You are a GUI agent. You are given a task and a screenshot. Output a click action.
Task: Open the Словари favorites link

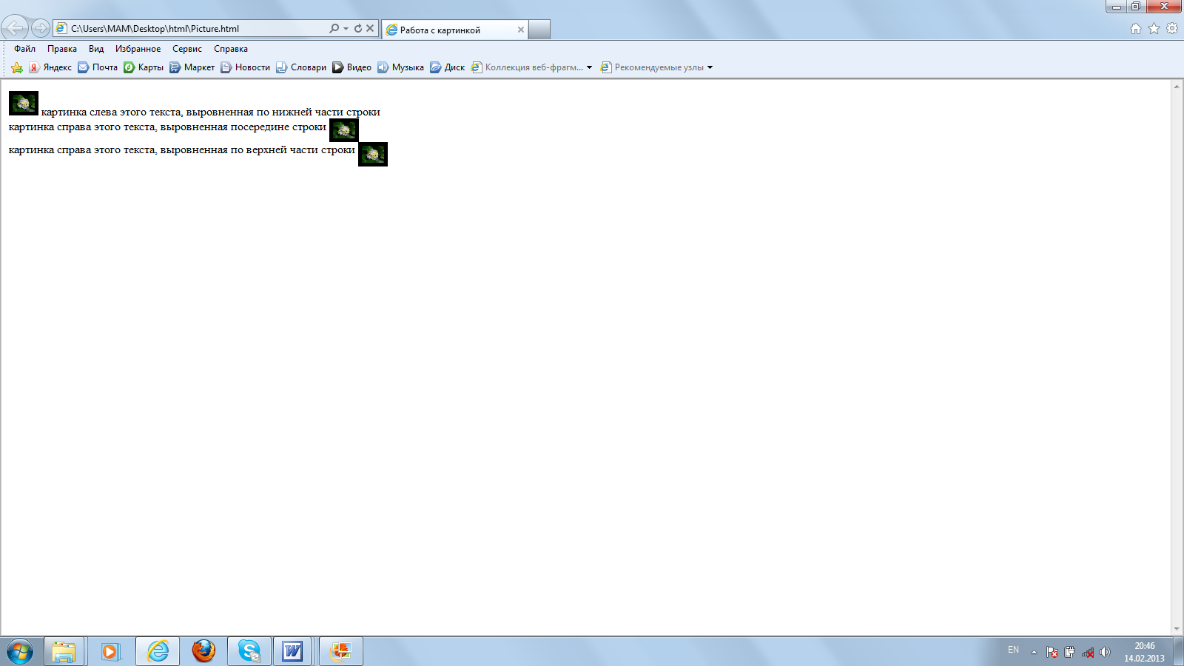coord(301,67)
